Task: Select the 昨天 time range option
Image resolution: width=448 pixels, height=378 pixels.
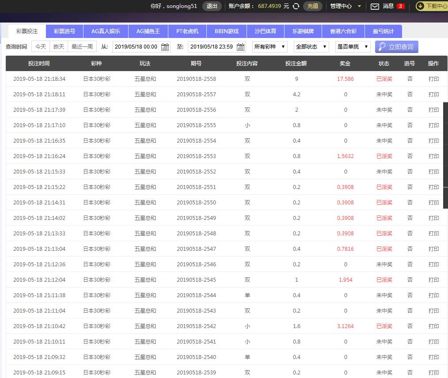Action: click(59, 47)
